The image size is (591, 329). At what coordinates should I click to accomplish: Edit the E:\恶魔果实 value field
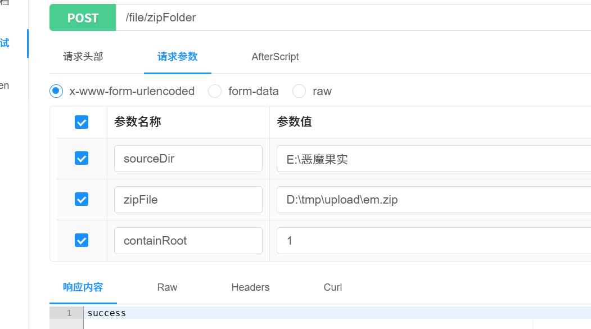tap(434, 159)
